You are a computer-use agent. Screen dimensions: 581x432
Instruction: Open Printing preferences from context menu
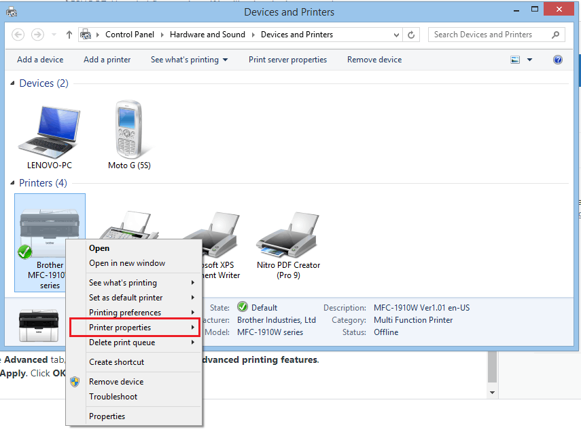[134, 313]
